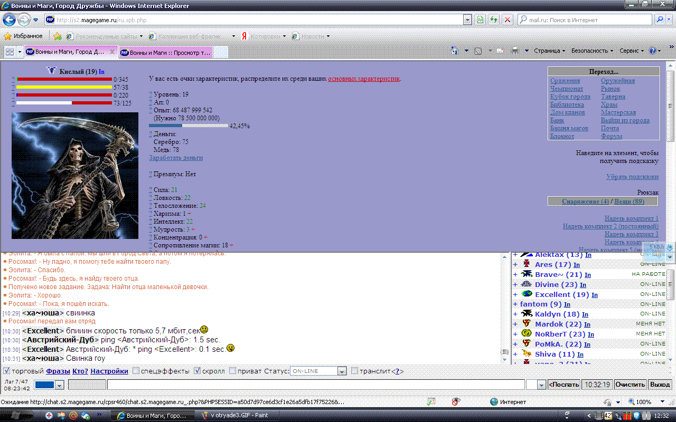Click Убрать подсказки link
Image resolution: width=676 pixels, height=422 pixels.
(x=632, y=177)
